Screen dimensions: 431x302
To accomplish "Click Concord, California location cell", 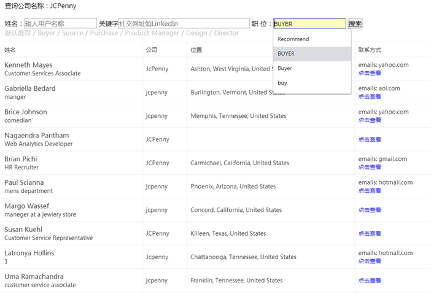I will point(236,210).
